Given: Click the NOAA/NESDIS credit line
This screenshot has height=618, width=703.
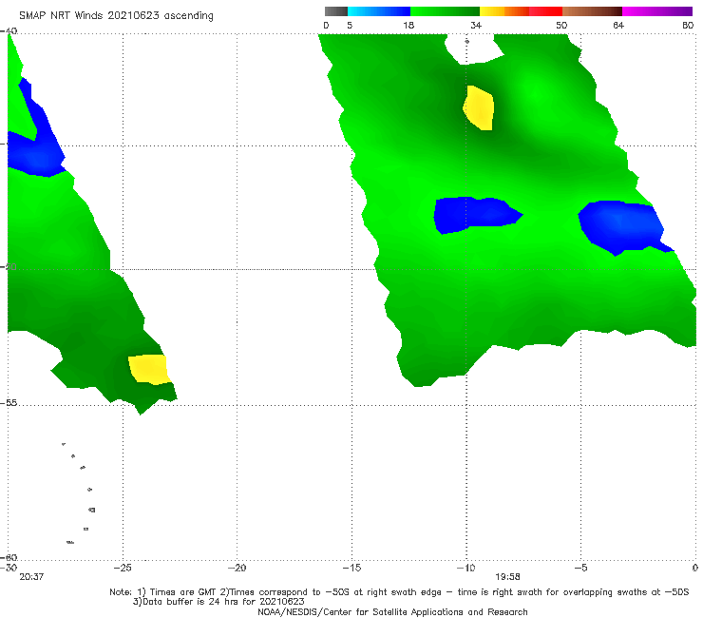Looking at the screenshot, I should (392, 611).
